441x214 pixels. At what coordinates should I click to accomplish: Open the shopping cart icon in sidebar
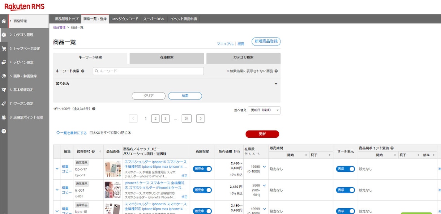4,49
